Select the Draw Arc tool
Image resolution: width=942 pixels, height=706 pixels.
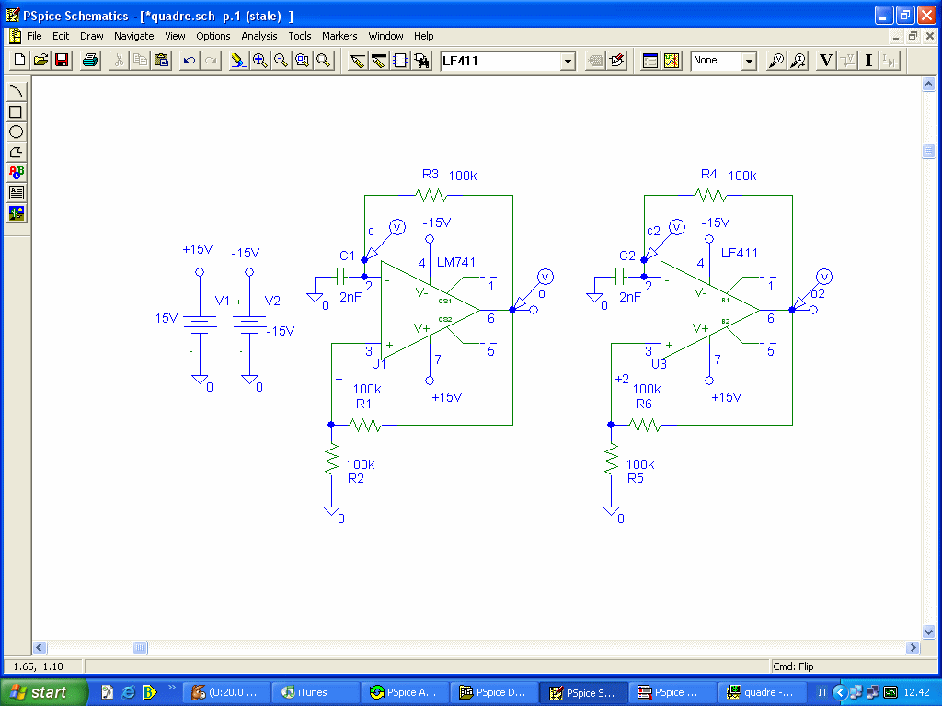click(x=17, y=91)
